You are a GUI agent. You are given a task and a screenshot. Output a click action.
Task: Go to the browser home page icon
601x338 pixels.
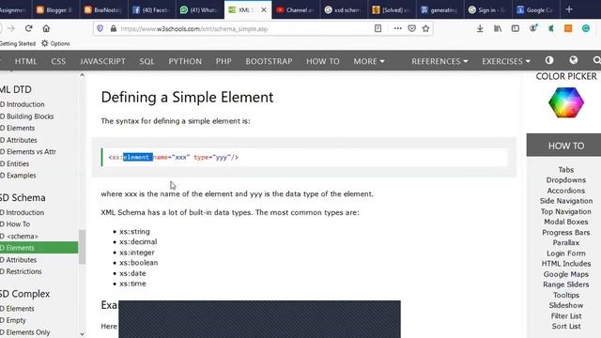pyautogui.click(x=46, y=28)
